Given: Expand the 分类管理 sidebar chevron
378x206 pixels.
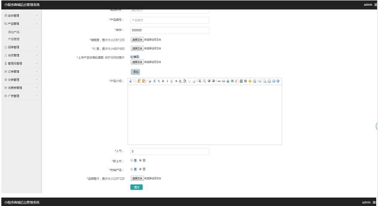Looking at the screenshot, I should pos(37,79).
